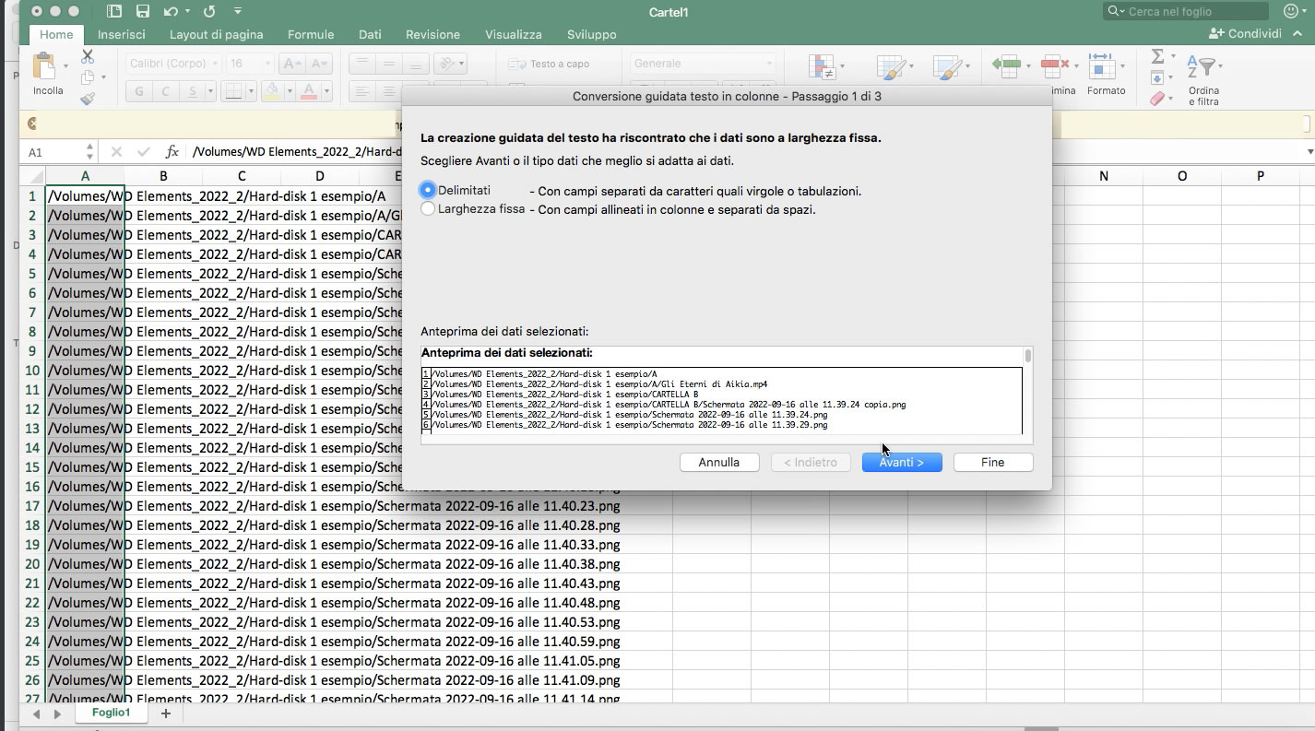Open the fill color dropdown arrow
This screenshot has height=731, width=1315.
coord(289,91)
